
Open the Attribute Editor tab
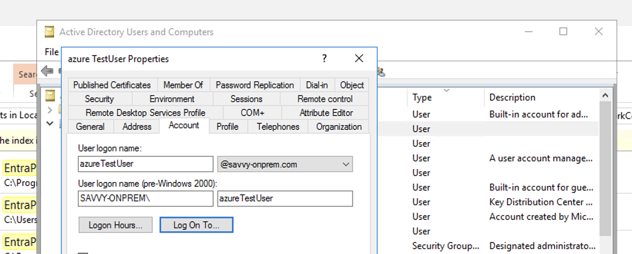326,113
